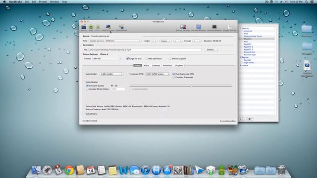Switch to the Subtitles tab

tap(156, 66)
